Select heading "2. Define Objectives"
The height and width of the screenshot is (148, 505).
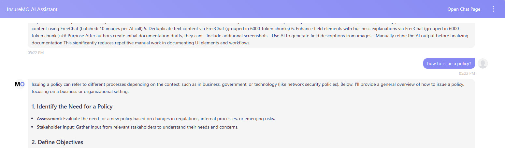57,142
